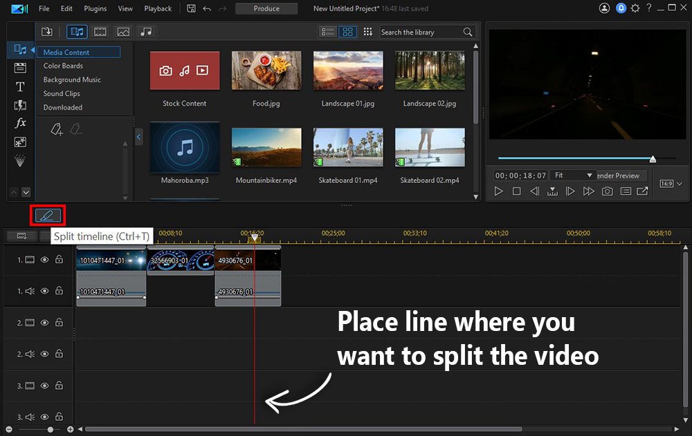
Task: Toggle visibility of audio track 3
Action: click(44, 417)
